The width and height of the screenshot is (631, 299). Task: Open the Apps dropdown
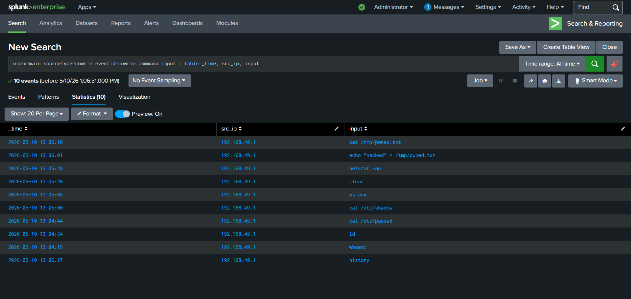click(x=87, y=7)
